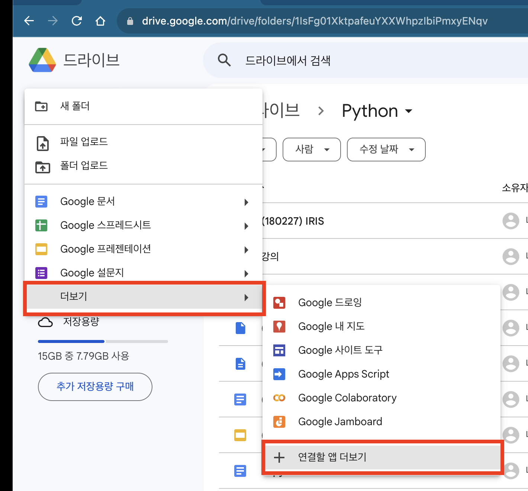Open the 수정 날짜 filter dropdown
Screen dimensions: 528x491
coord(386,150)
